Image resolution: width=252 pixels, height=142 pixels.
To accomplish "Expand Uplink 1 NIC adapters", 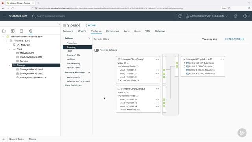I will pos(185,63).
